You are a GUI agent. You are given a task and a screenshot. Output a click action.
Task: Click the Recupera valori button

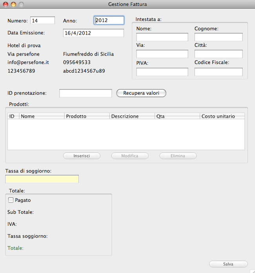click(141, 93)
